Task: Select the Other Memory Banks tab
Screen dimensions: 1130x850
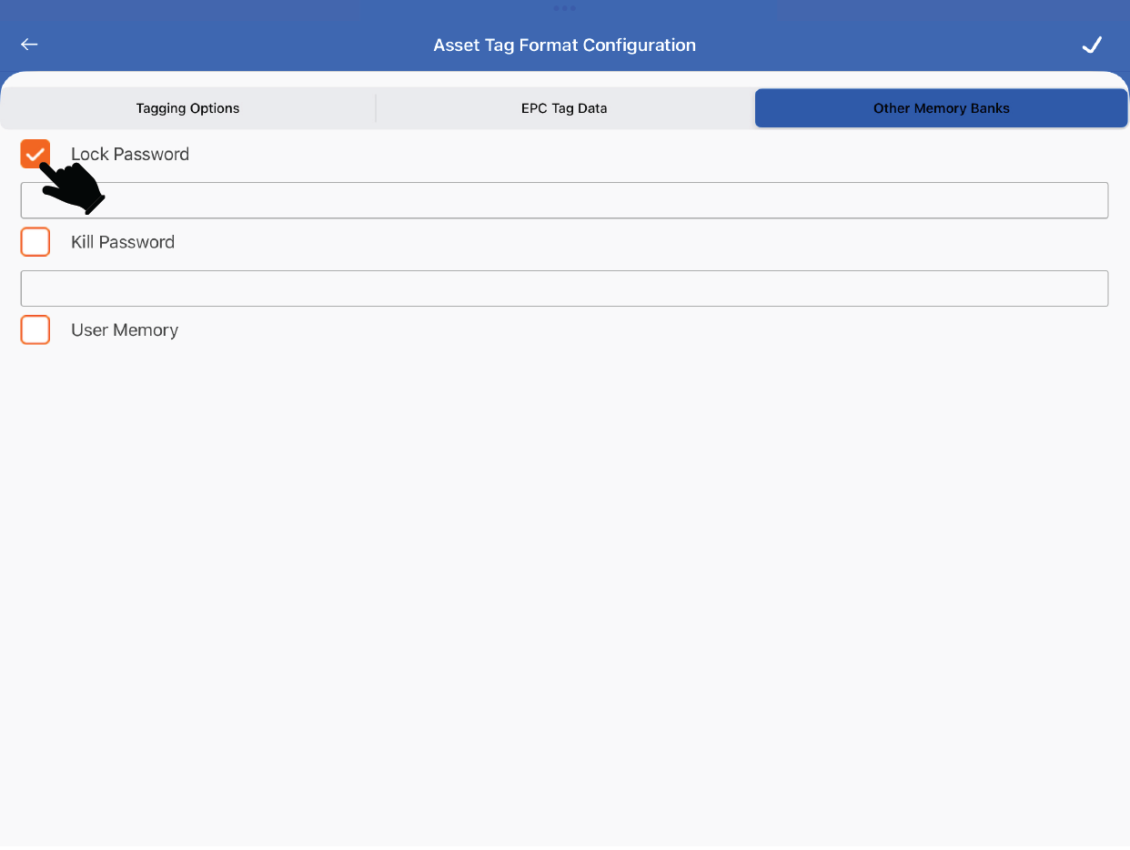Action: tap(941, 108)
